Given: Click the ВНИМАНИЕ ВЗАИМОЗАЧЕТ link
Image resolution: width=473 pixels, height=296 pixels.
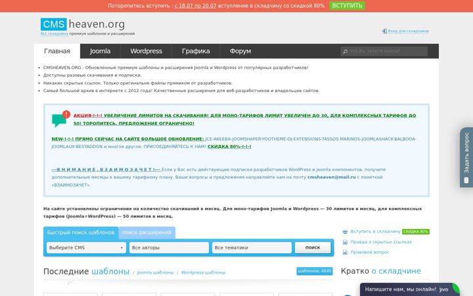Looking at the screenshot, I should pyautogui.click(x=106, y=170).
